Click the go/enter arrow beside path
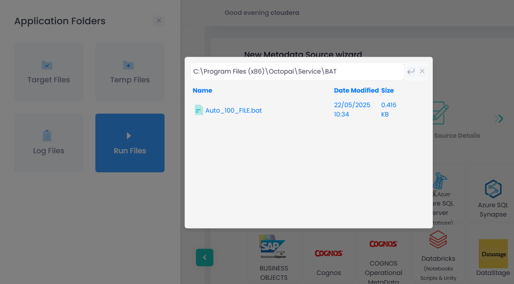Image resolution: width=514 pixels, height=284 pixels. pos(411,71)
